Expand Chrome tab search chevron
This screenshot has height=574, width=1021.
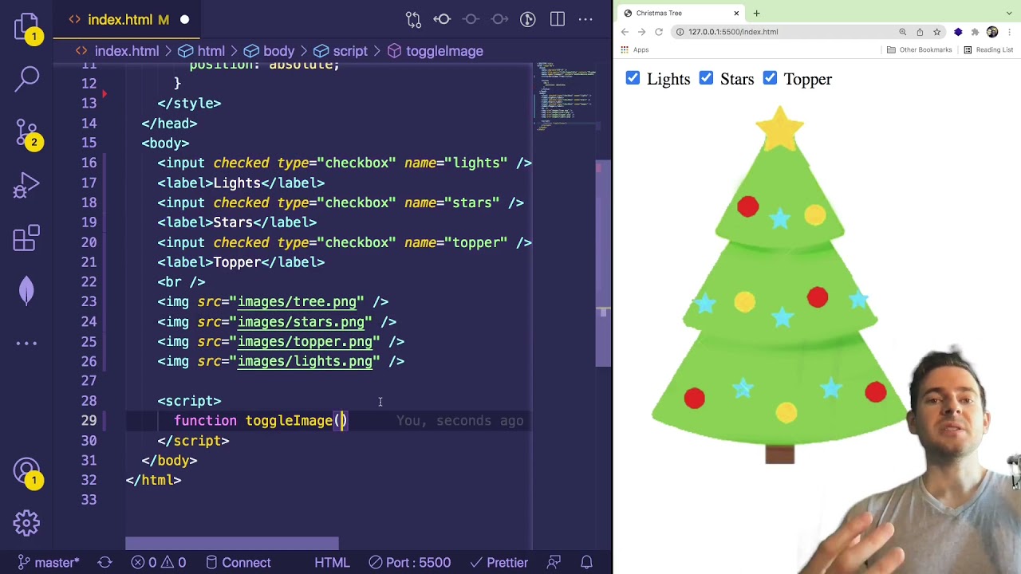(1010, 13)
